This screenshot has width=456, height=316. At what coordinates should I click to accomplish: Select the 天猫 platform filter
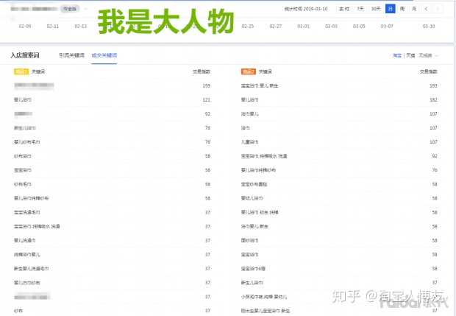410,55
